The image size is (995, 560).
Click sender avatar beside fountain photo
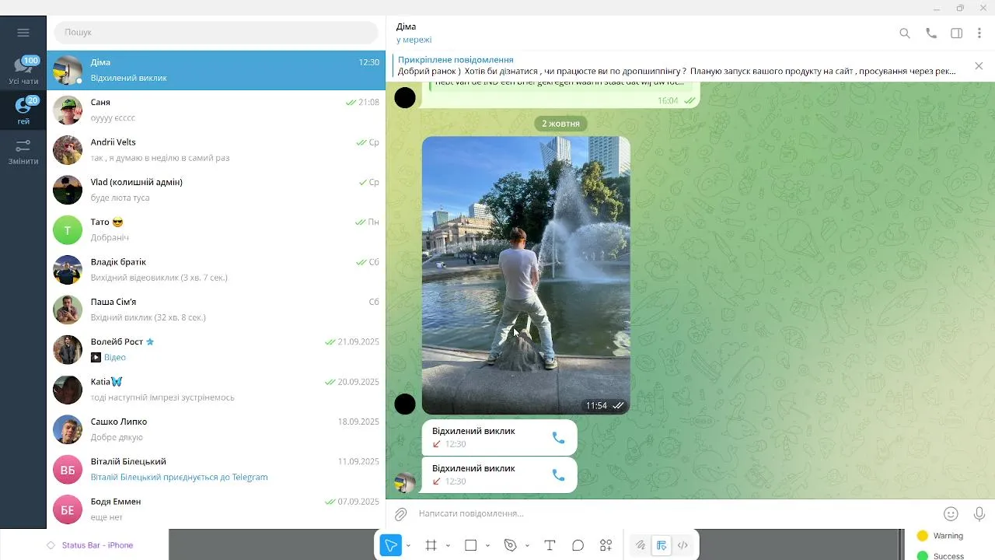tap(405, 404)
